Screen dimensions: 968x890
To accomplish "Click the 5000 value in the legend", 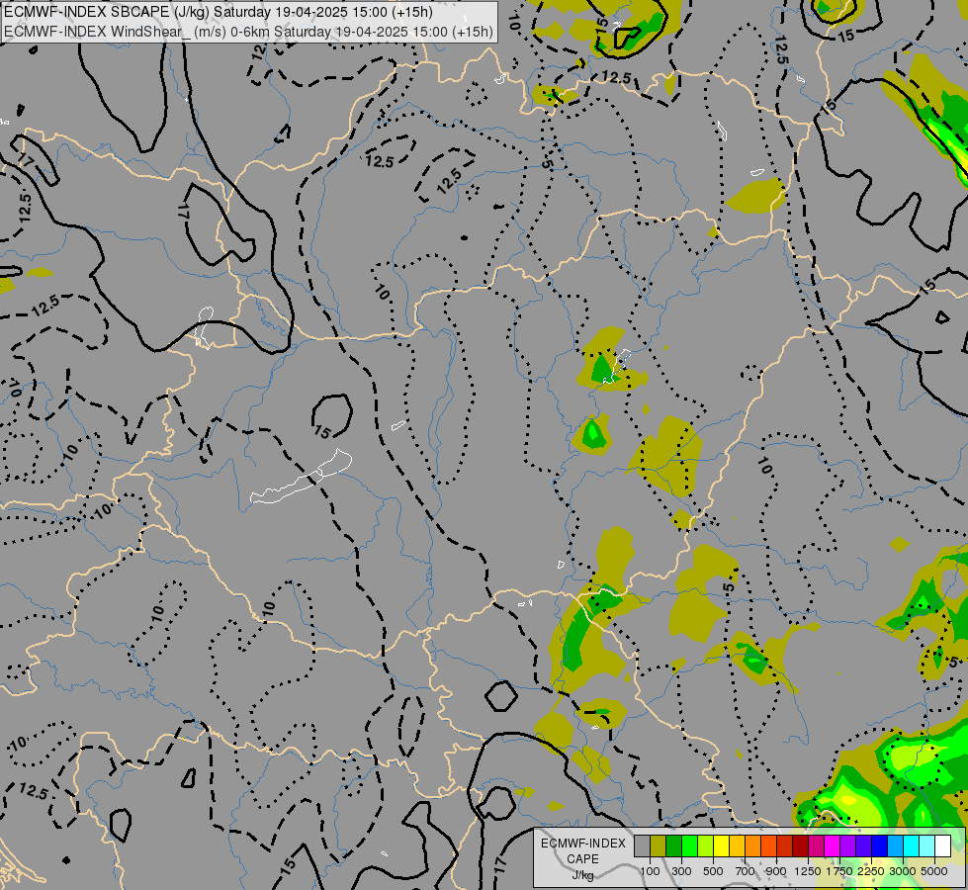I will [x=934, y=871].
